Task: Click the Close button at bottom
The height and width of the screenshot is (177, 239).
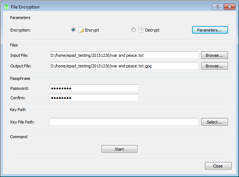Action: click(x=218, y=166)
